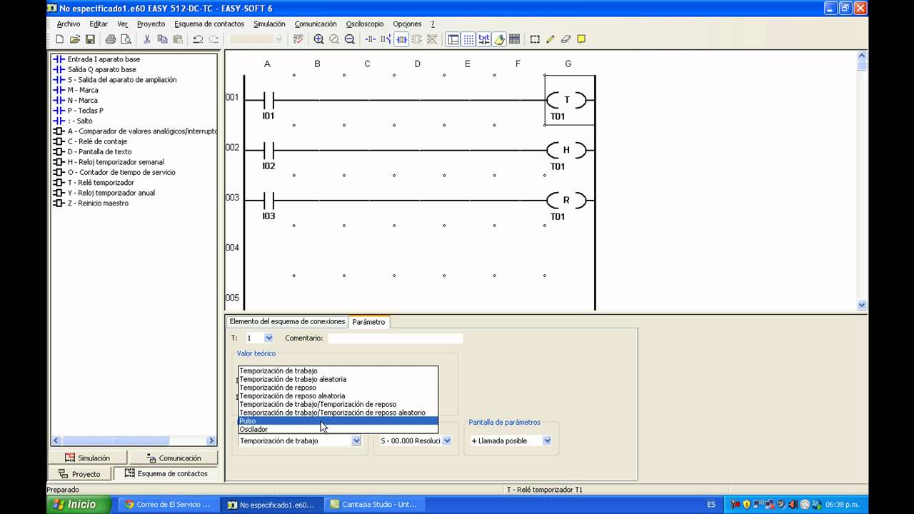Select Entrada I aparato base item

pyautogui.click(x=104, y=59)
